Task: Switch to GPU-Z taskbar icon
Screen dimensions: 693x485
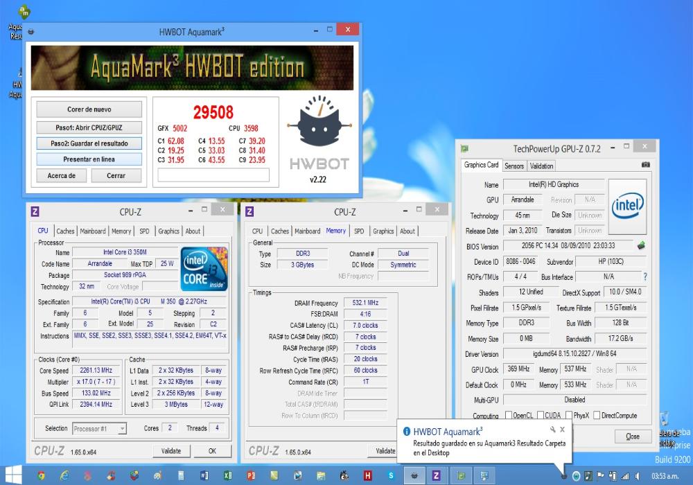Action: pyautogui.click(x=462, y=475)
